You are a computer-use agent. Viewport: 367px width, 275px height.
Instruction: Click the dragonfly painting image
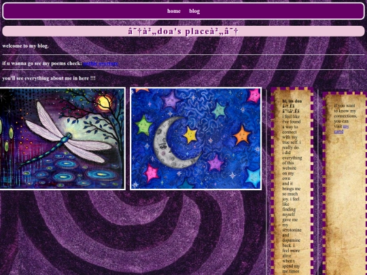click(62, 139)
